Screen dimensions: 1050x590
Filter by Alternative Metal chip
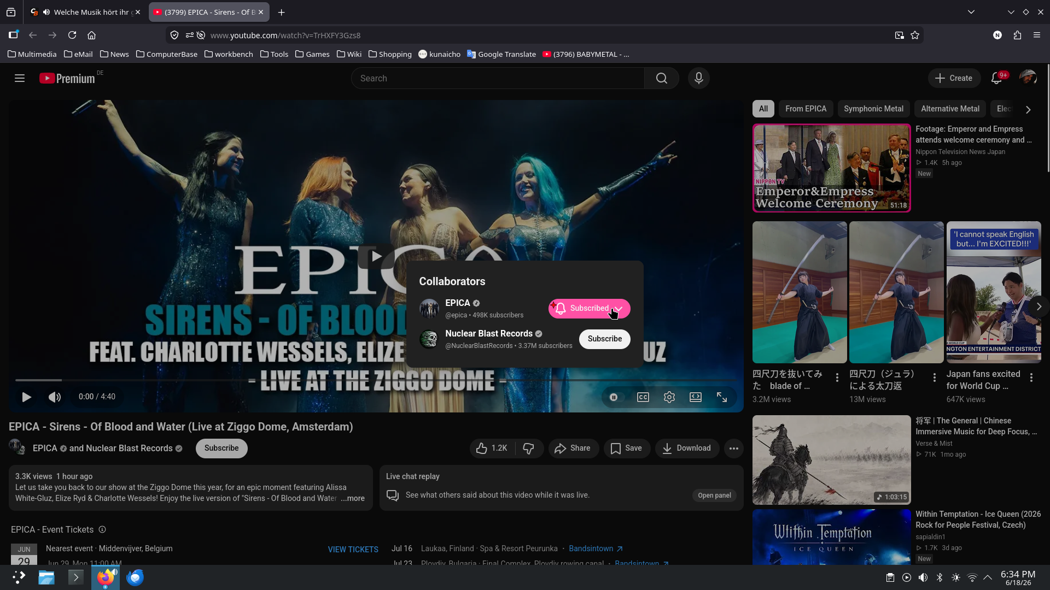(950, 109)
